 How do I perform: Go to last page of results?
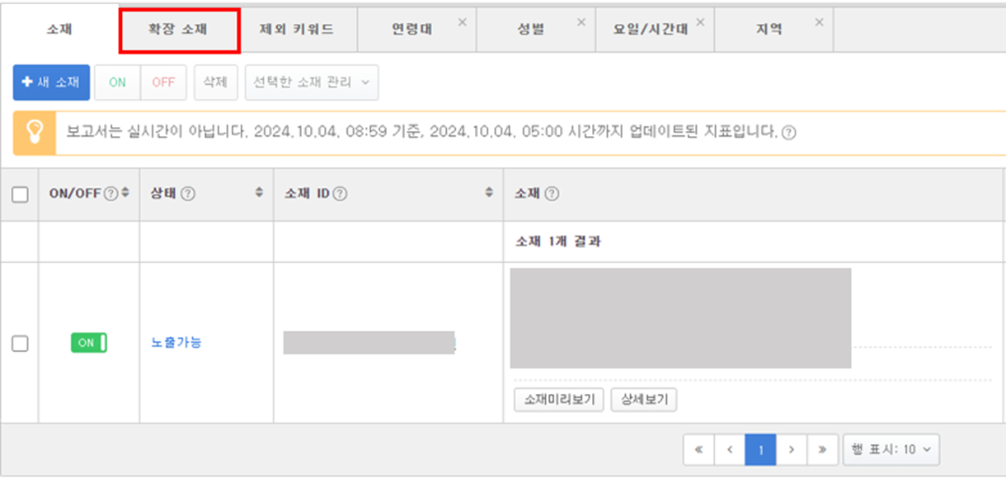click(x=822, y=450)
